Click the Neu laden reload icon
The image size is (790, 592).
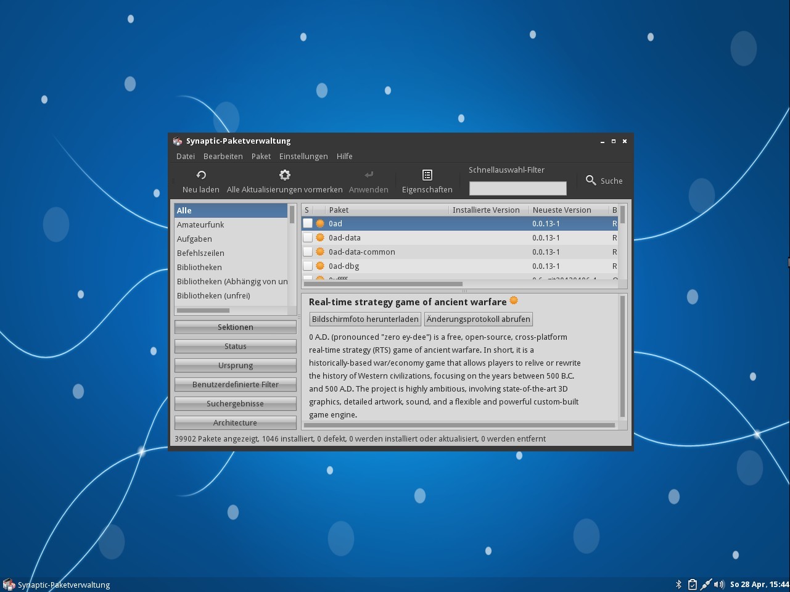[x=201, y=175]
